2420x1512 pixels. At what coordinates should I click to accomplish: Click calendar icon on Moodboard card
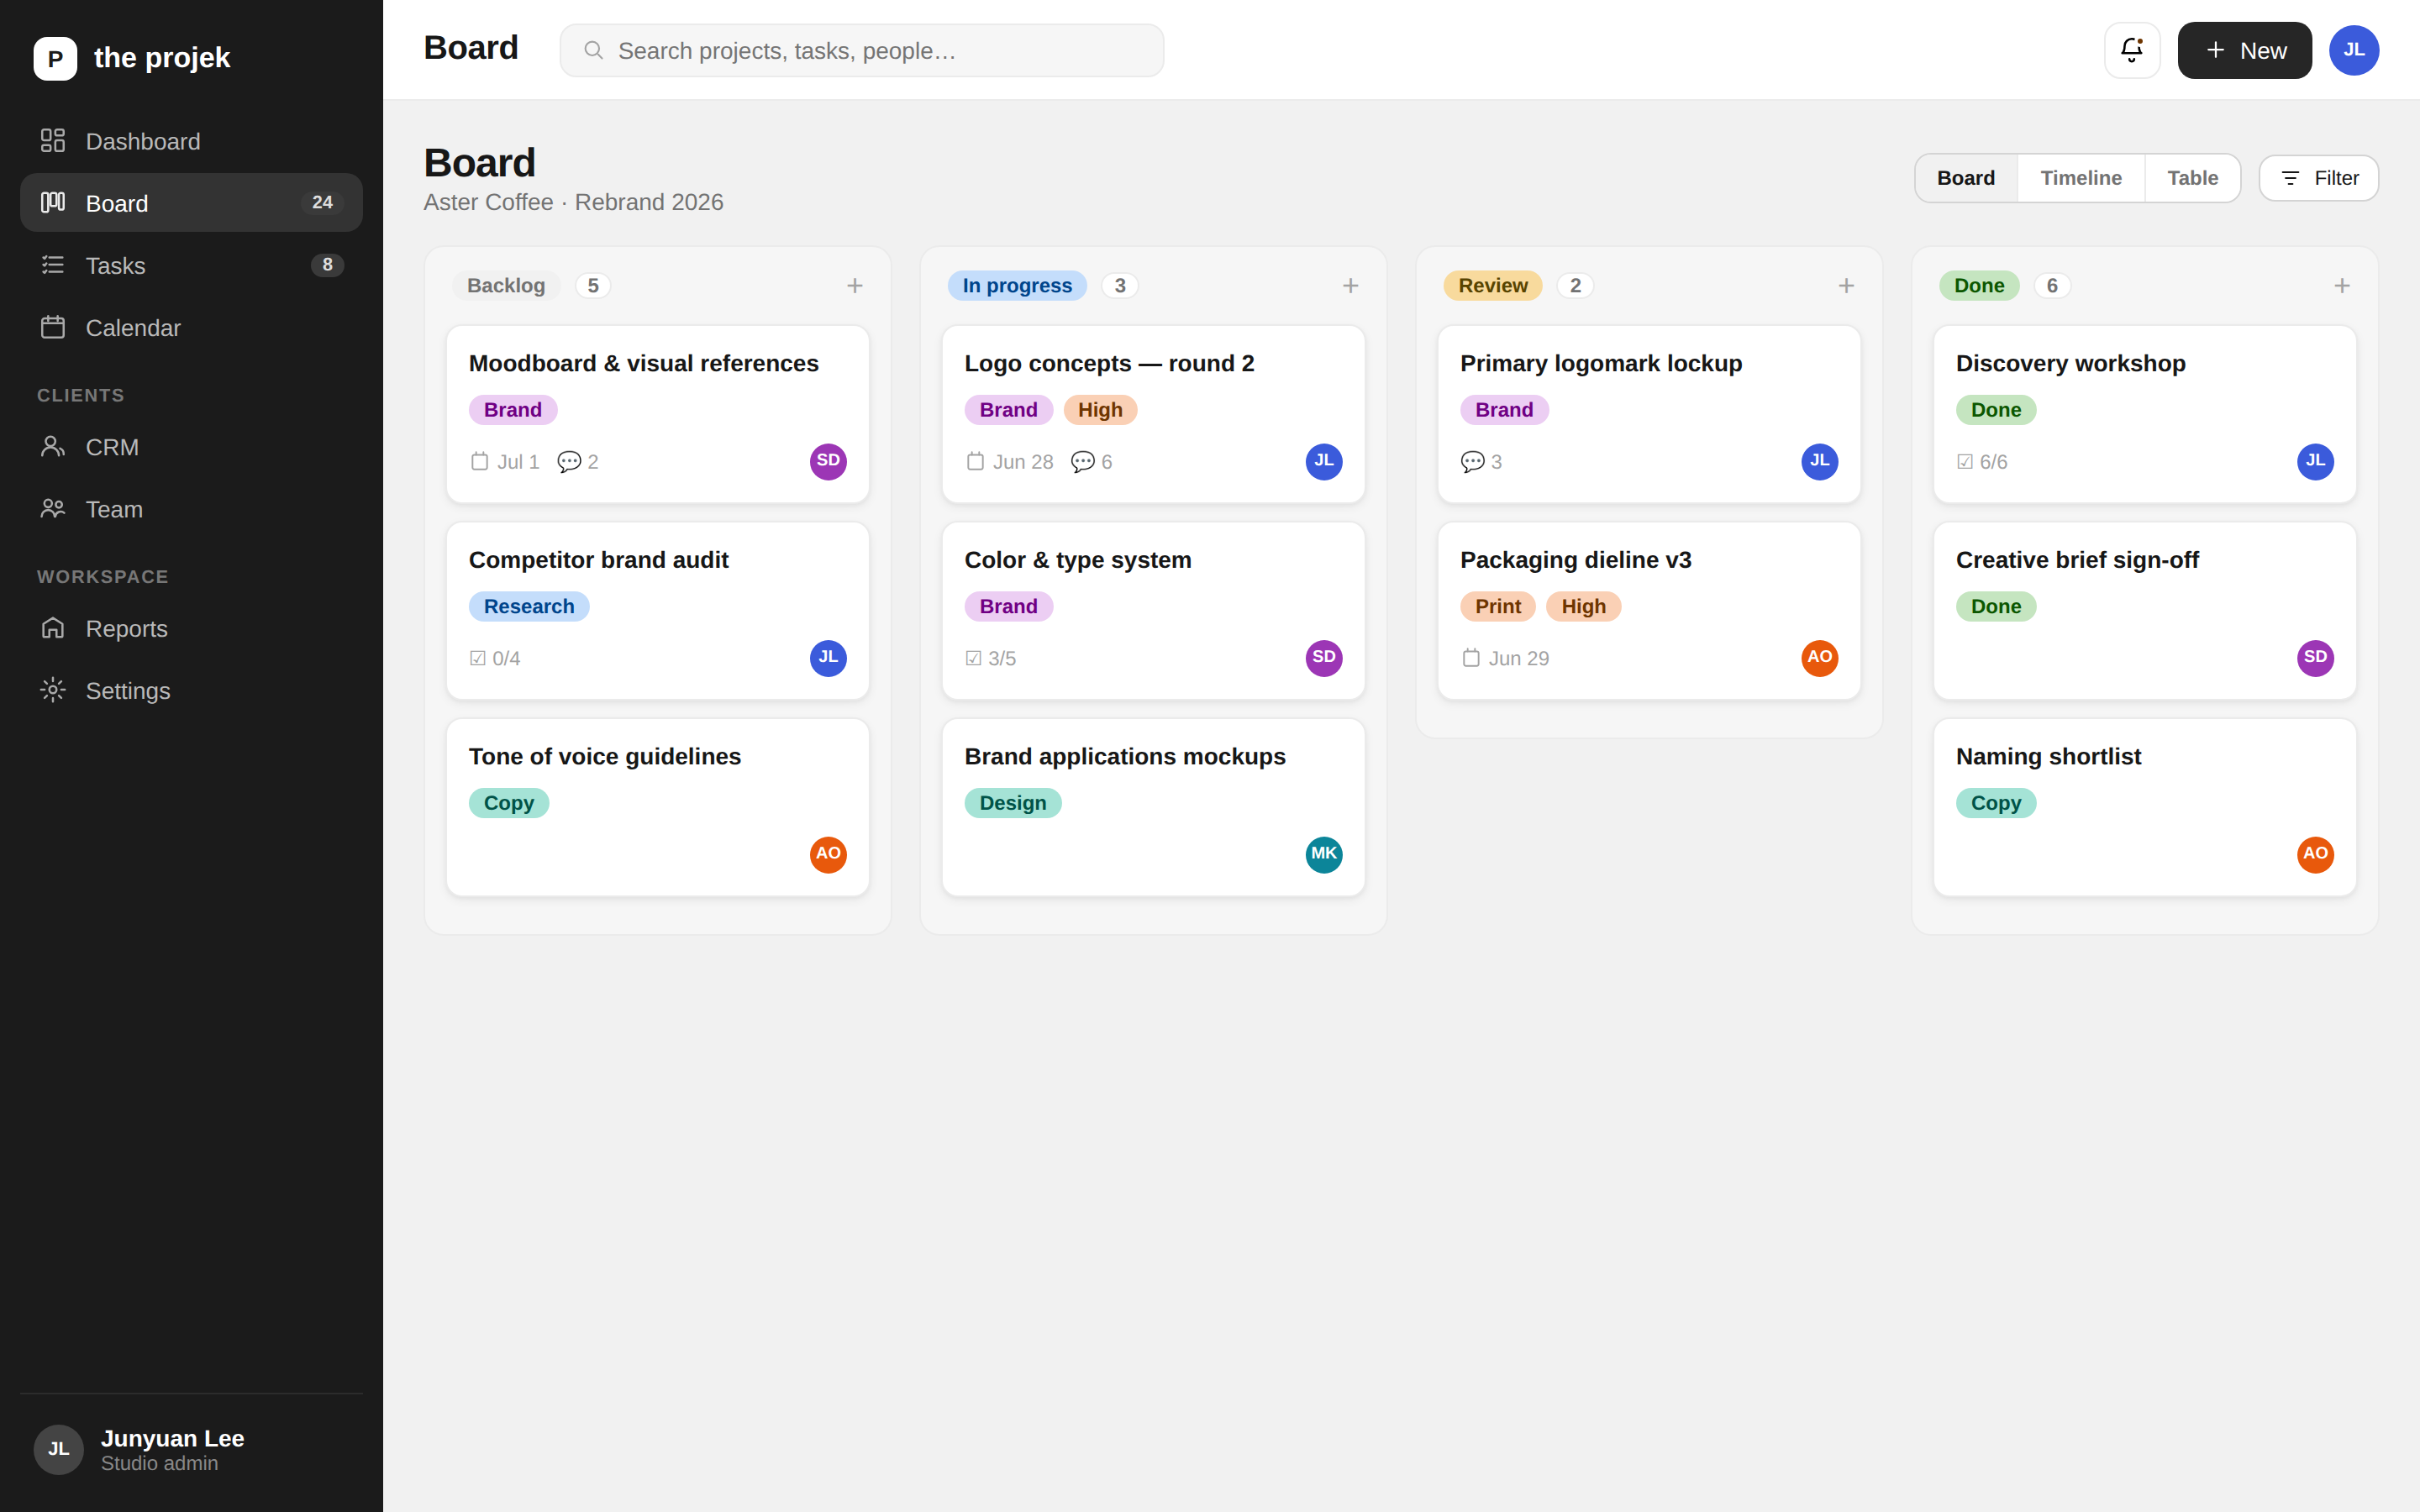(x=479, y=461)
